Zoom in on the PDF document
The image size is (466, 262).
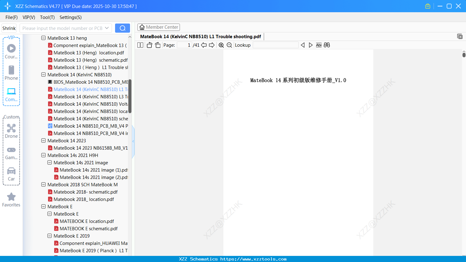221,45
